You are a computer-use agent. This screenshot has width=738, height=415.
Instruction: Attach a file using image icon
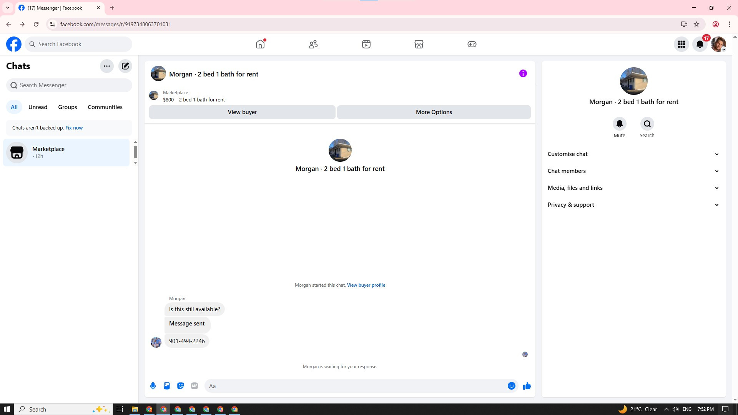(x=167, y=386)
